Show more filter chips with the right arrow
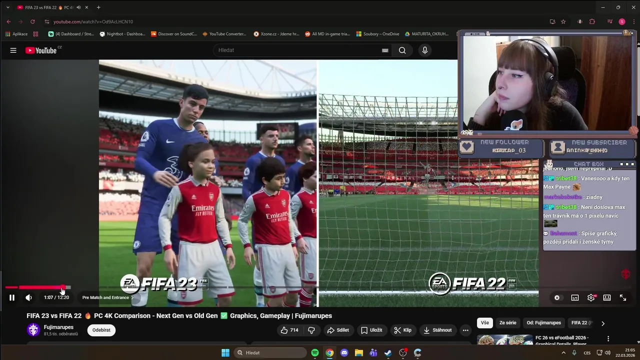This screenshot has height=360, width=640. 603,323
